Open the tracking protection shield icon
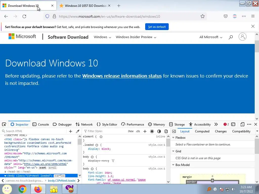Image resolution: width=259 pixels, height=194 pixels. pyautogui.click(x=47, y=16)
